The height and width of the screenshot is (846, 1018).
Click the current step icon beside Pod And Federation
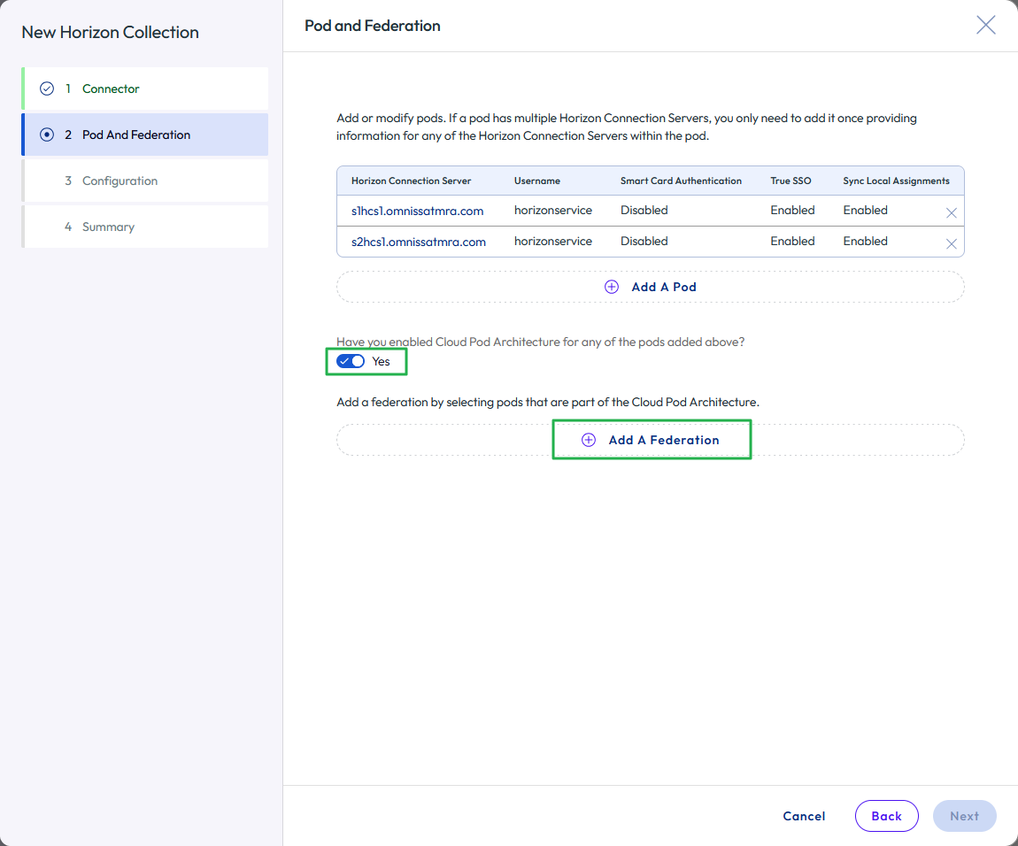pyautogui.click(x=47, y=135)
